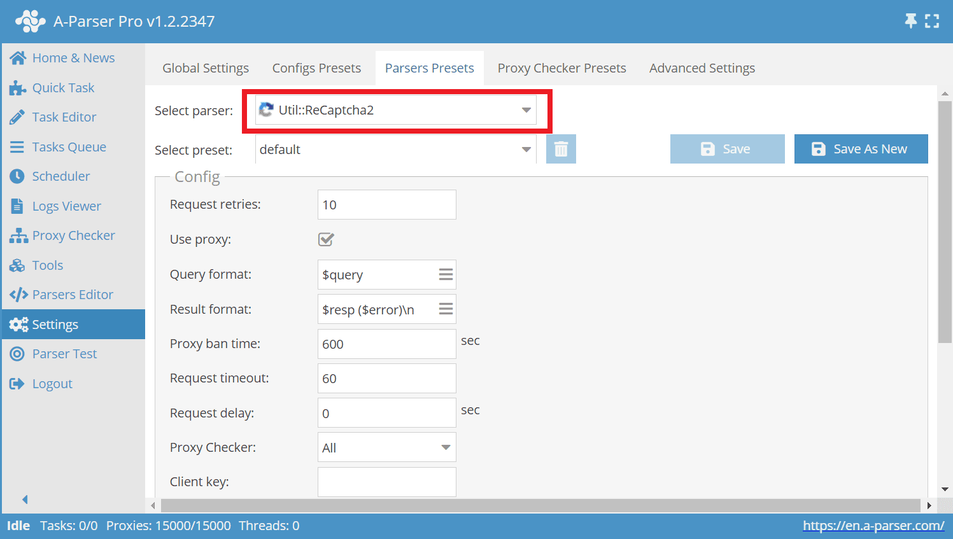This screenshot has width=953, height=539.
Task: Click the Result format field
Action: click(386, 309)
